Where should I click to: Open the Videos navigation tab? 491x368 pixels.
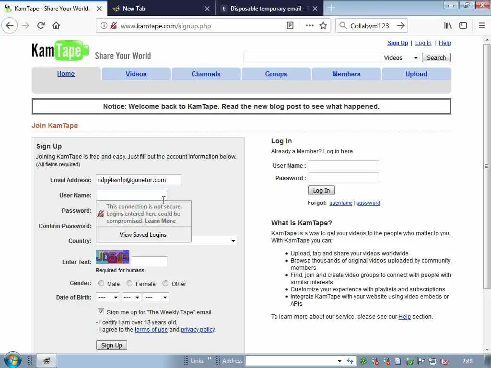[136, 74]
